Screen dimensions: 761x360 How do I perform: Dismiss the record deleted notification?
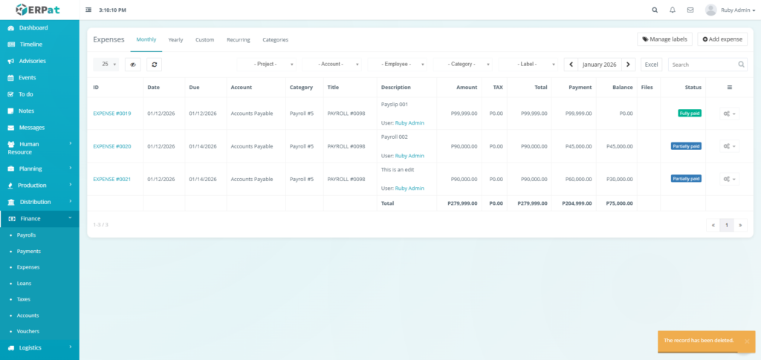click(x=746, y=341)
